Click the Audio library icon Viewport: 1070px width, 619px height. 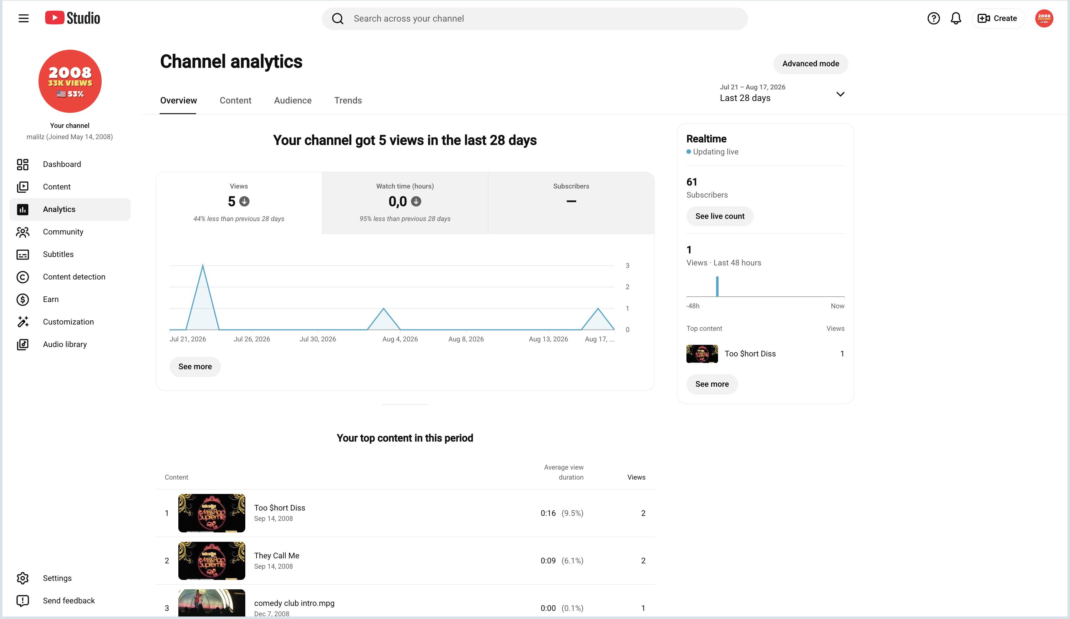23,345
